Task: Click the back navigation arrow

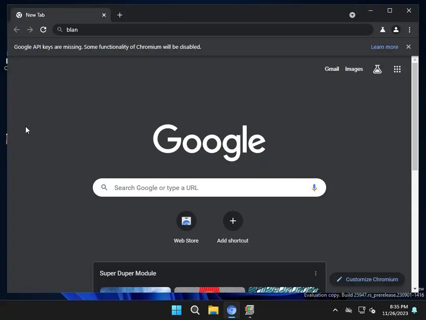Action: click(17, 30)
